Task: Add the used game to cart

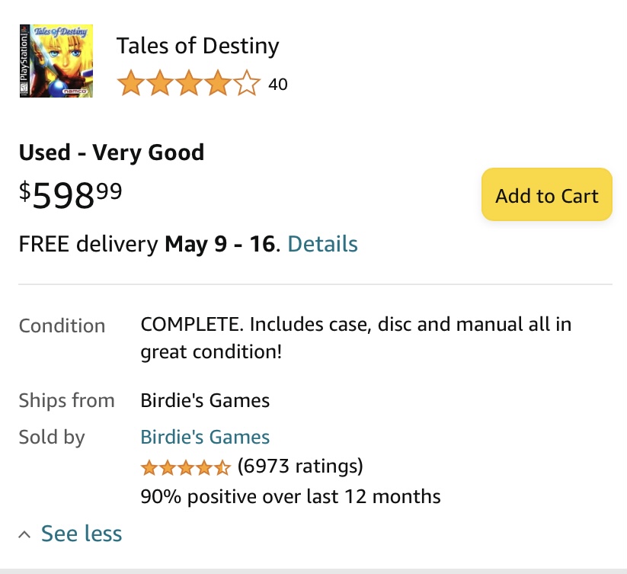Action: tap(547, 194)
